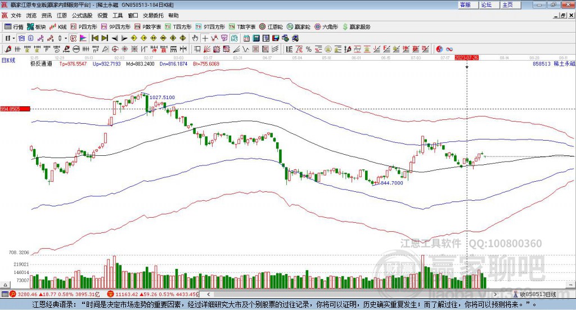Expand the candlestick style dropdown arrow
The width and height of the screenshot is (576, 310).
coord(66,38)
